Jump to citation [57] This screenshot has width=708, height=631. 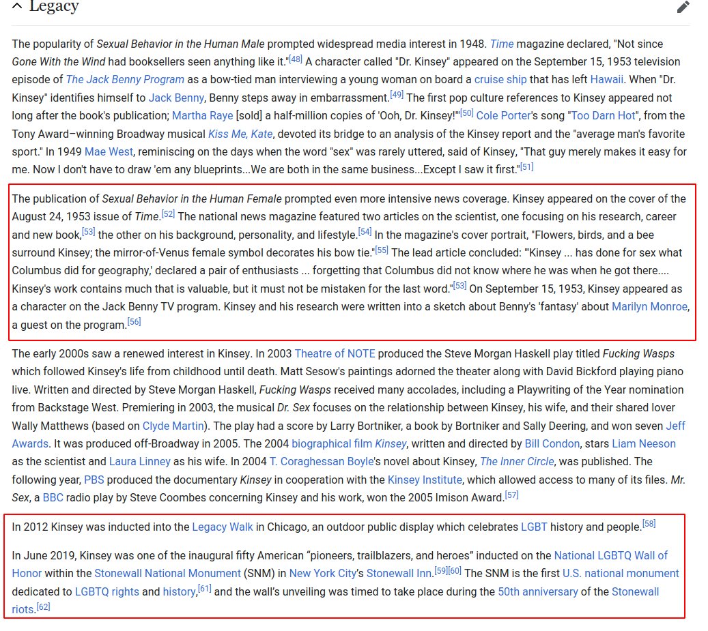point(511,495)
